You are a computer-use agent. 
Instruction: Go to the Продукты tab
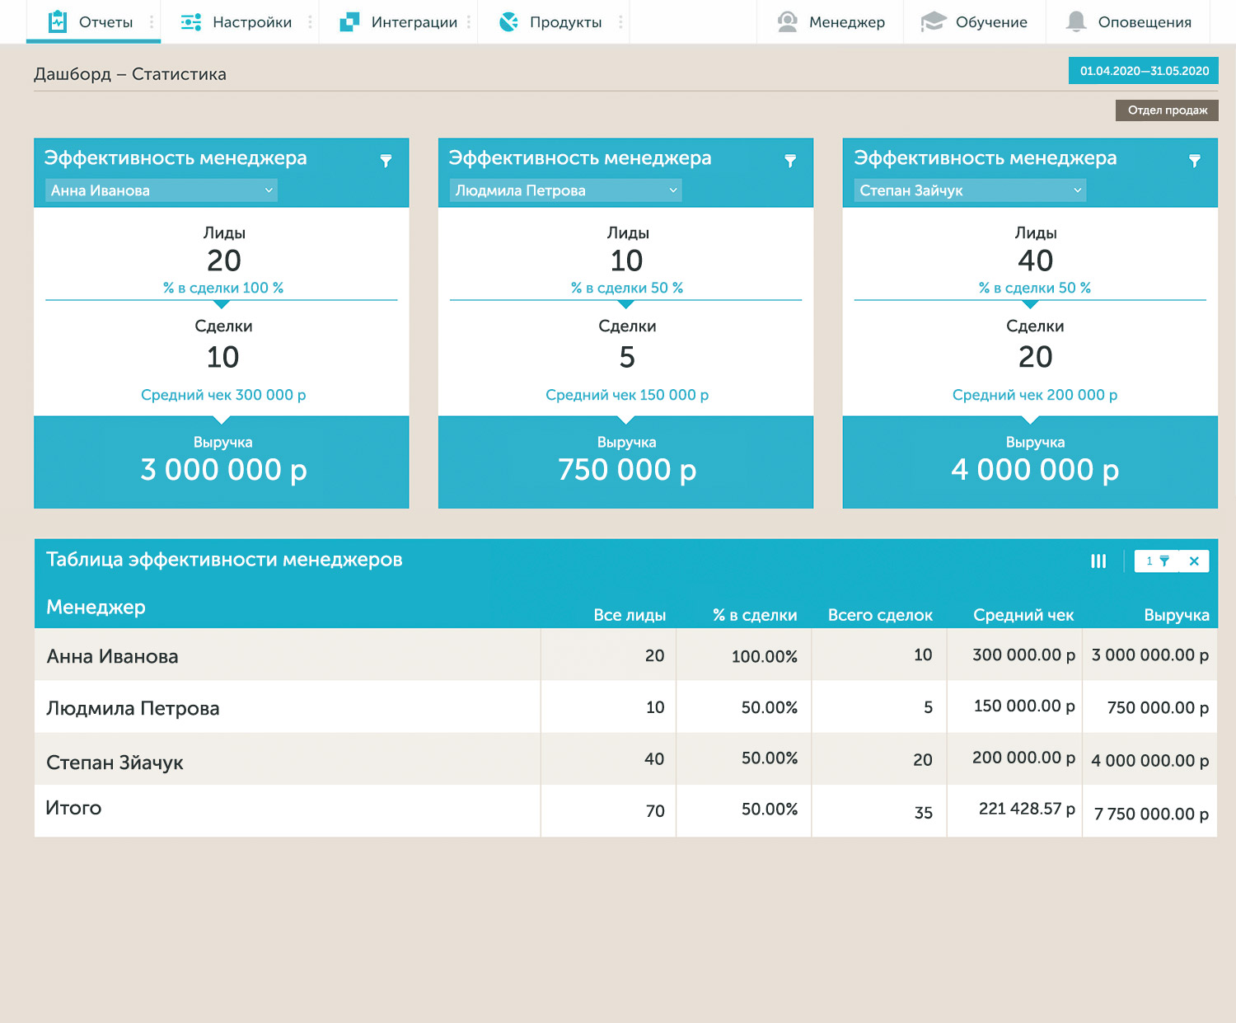(550, 22)
